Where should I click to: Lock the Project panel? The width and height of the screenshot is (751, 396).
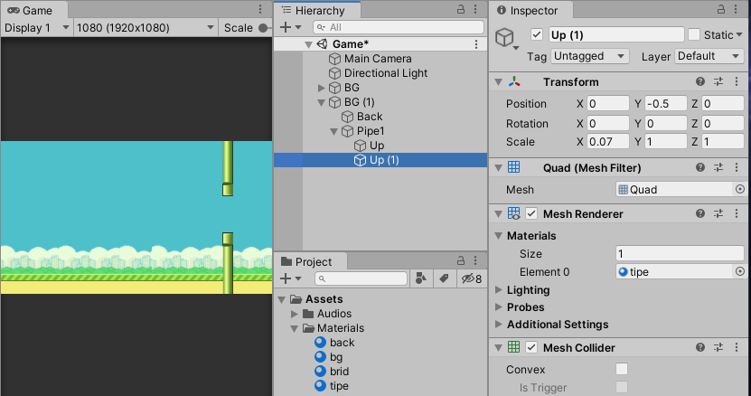coord(461,260)
